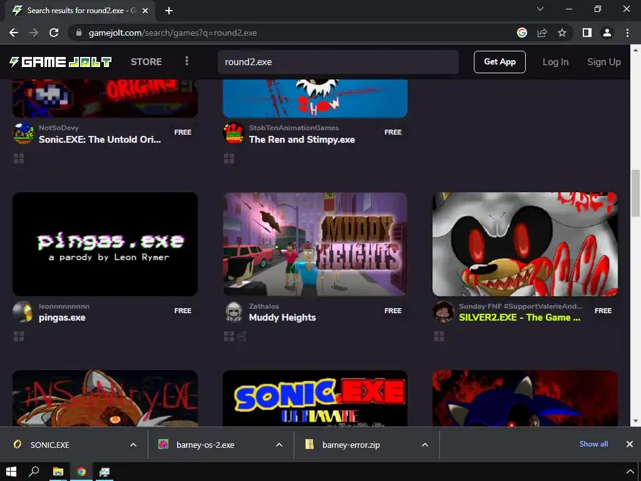Close the downloads bar
This screenshot has width=641, height=481.
[x=630, y=444]
